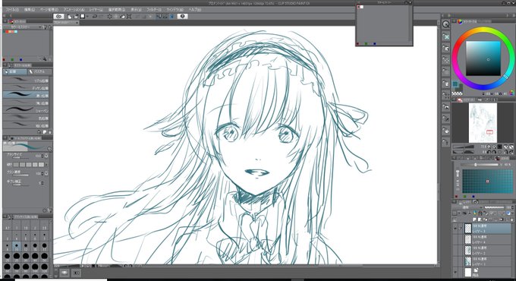Click the duplicate sub tool icon
The width and height of the screenshot is (516, 281).
[44, 132]
